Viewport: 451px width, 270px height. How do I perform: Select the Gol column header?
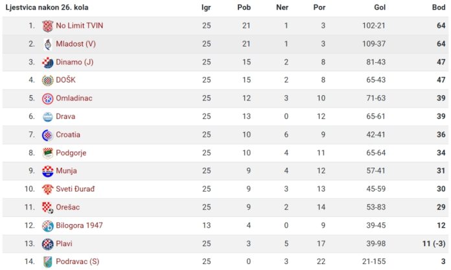point(380,8)
